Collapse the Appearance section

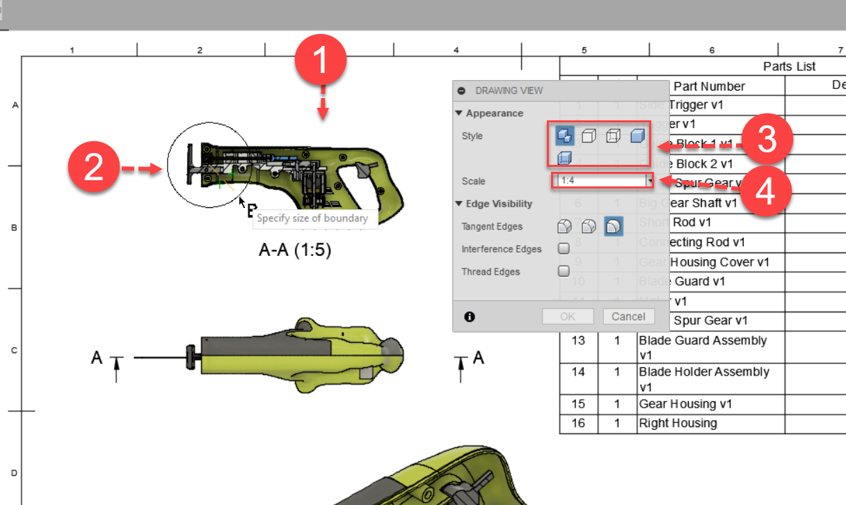tap(459, 113)
